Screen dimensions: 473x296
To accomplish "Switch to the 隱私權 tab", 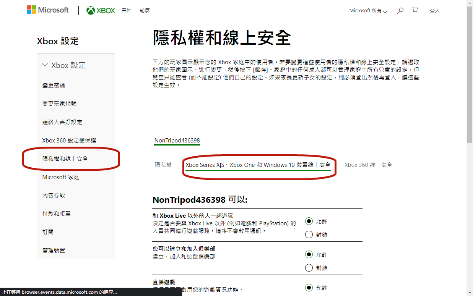I will point(163,165).
